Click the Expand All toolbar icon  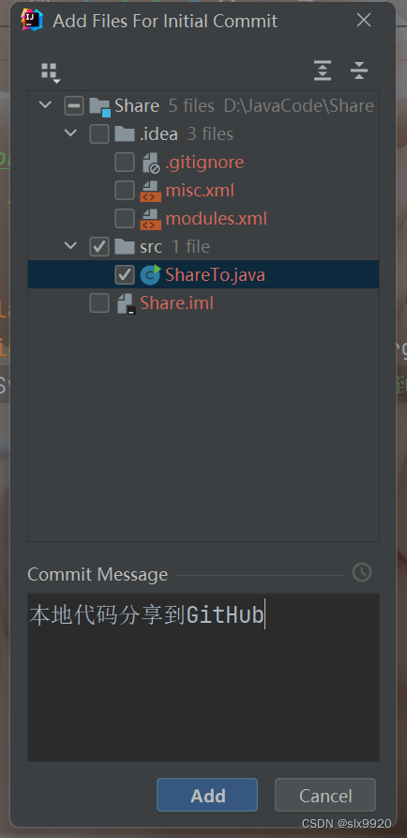[323, 70]
